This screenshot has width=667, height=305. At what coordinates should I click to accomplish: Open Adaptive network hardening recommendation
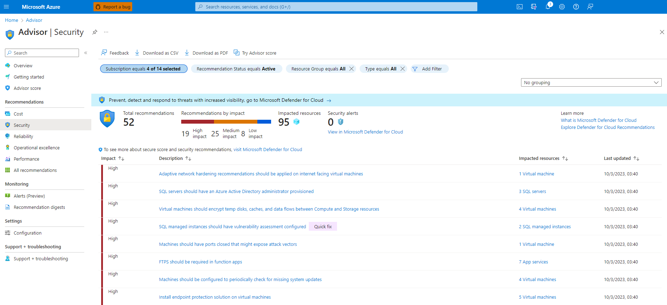tap(261, 174)
